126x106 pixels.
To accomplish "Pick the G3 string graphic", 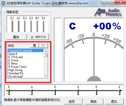I will 31,26.
